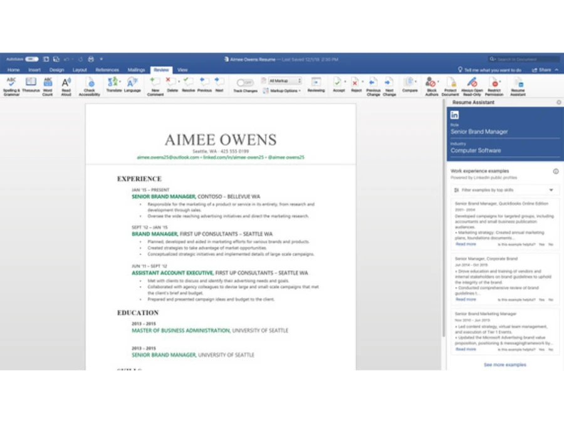
Task: Click the undo arrow in title bar
Action: pos(66,59)
